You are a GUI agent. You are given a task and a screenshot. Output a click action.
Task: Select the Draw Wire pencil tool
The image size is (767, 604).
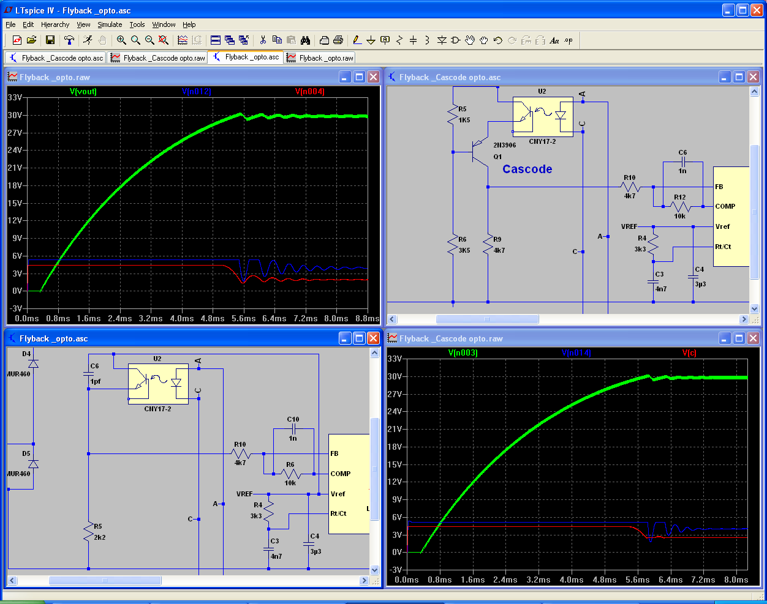point(357,40)
